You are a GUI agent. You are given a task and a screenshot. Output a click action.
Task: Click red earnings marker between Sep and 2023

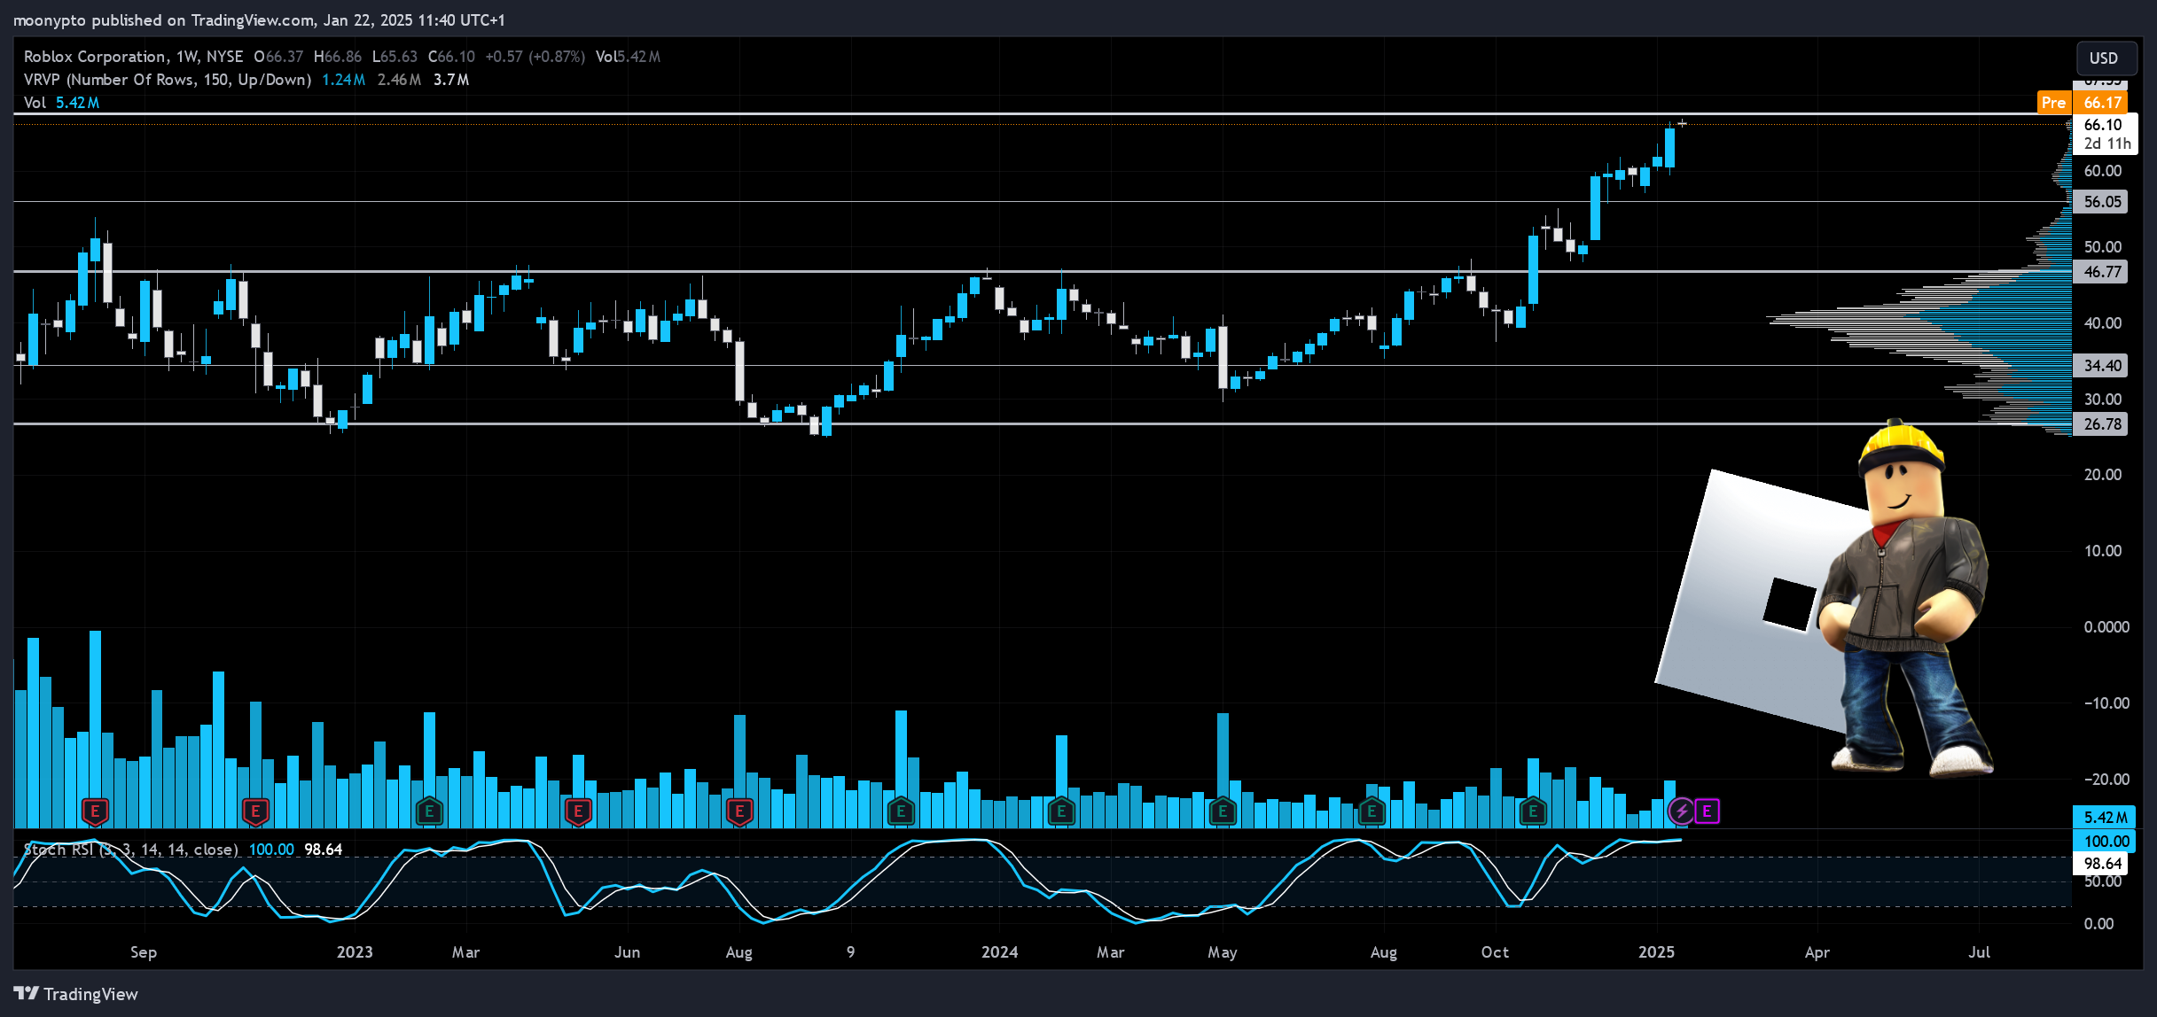[255, 811]
